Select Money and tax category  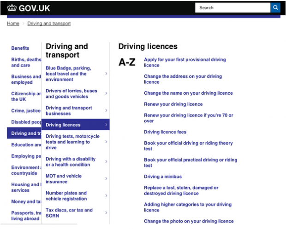[26, 201]
